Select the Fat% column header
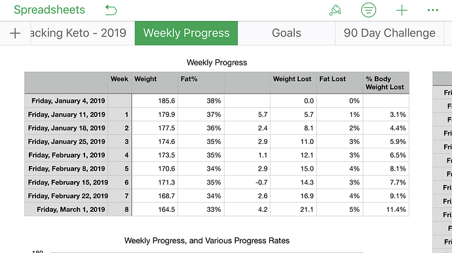Screen dimensions: 452x253 point(201,82)
